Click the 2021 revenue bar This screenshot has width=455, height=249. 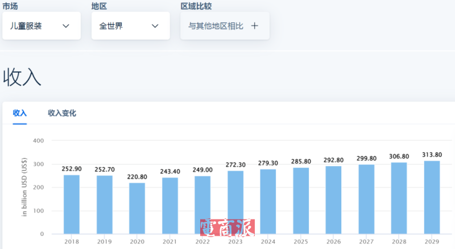pyautogui.click(x=170, y=205)
